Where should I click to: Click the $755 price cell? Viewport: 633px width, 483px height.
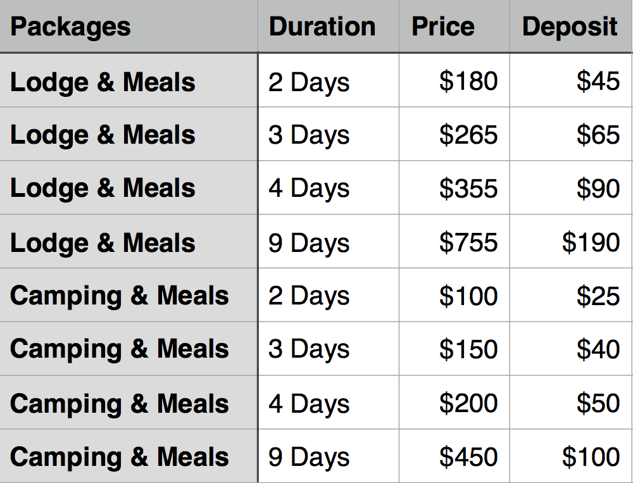click(454, 242)
